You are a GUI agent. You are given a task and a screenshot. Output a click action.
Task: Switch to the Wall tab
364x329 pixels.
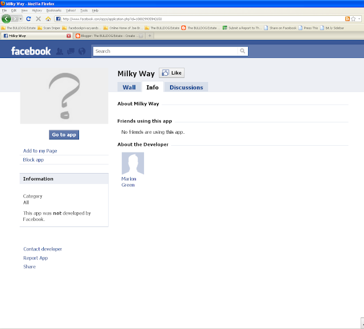point(129,87)
